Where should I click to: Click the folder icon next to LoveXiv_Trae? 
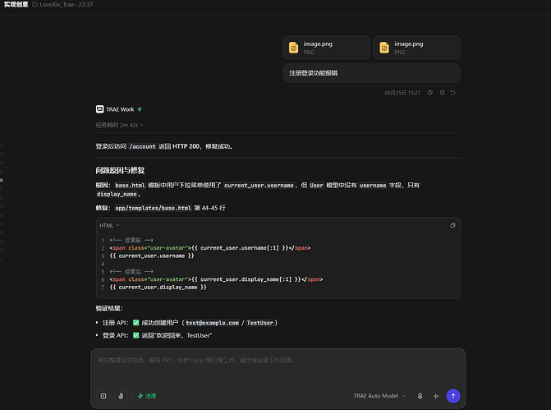coord(34,5)
